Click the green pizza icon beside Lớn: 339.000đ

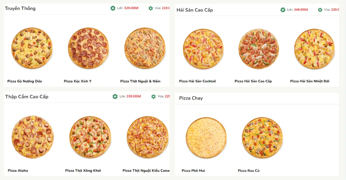(x=115, y=97)
